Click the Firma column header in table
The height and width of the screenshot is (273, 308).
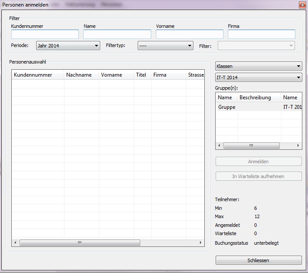coord(168,75)
